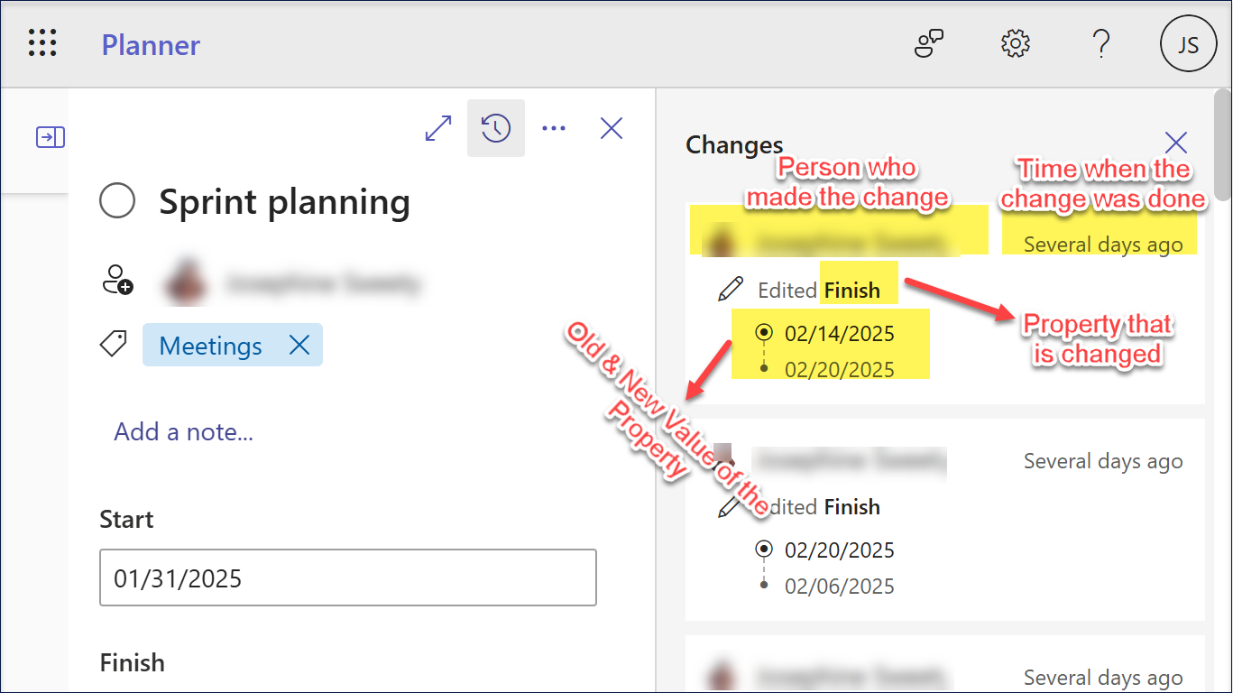Expand the collapsed side navigation pane
The image size is (1233, 693).
tap(50, 137)
